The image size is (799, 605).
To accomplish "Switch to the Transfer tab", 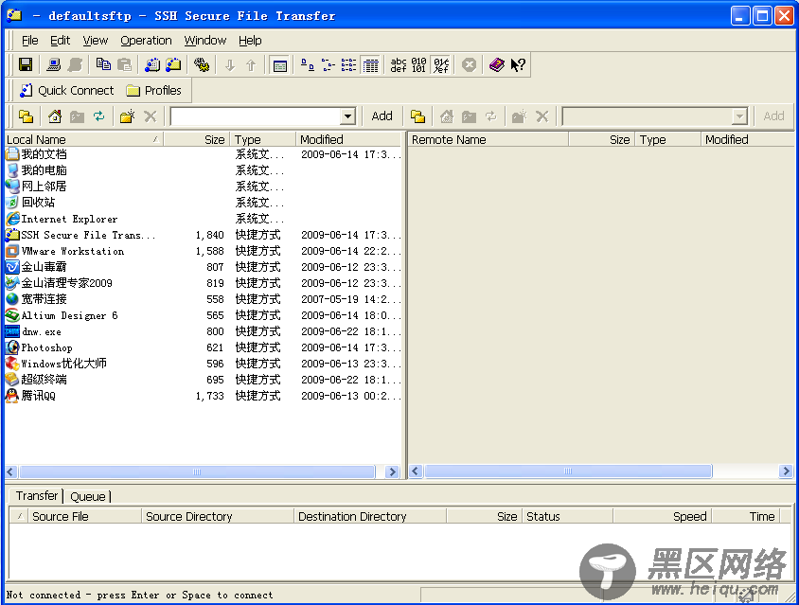I will click(37, 496).
